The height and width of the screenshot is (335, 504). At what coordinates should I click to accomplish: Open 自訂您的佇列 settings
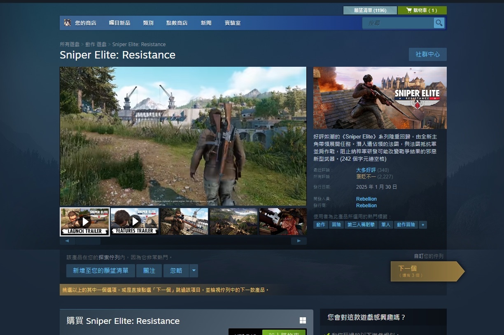429,256
